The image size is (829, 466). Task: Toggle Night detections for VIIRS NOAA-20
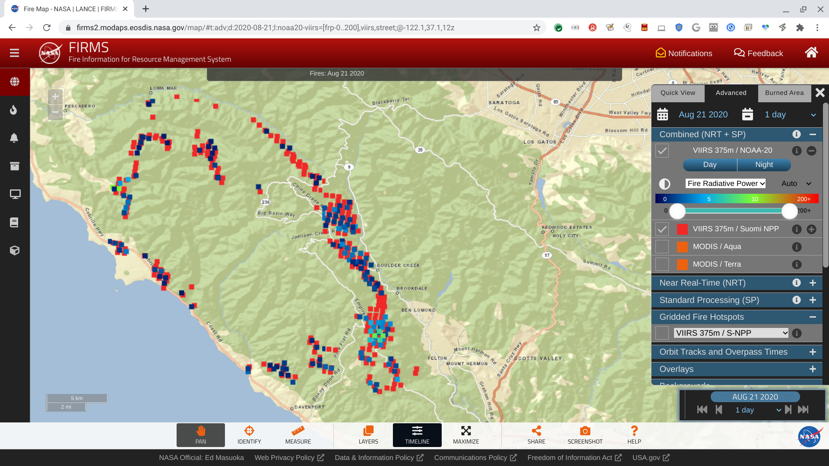tap(764, 165)
